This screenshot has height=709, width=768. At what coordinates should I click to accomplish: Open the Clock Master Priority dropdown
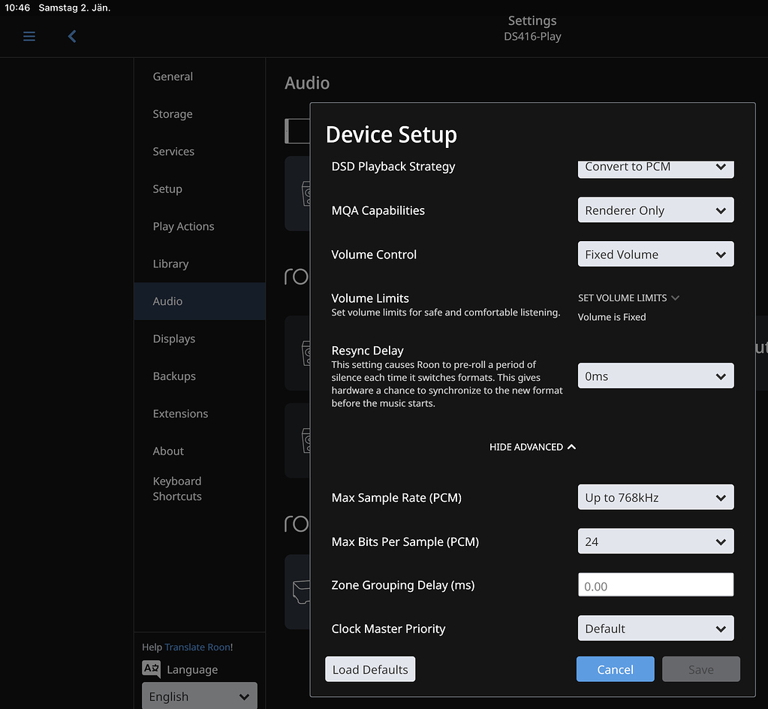click(x=655, y=628)
